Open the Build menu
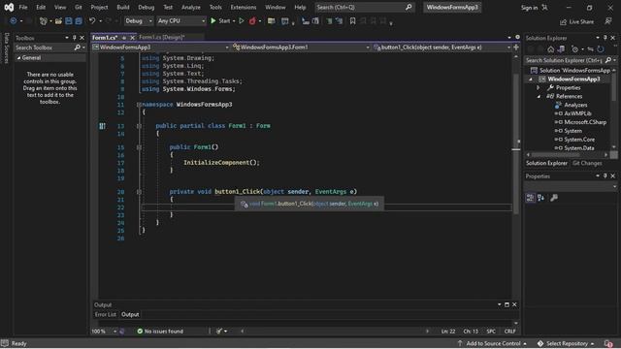621x349 pixels. 123,7
